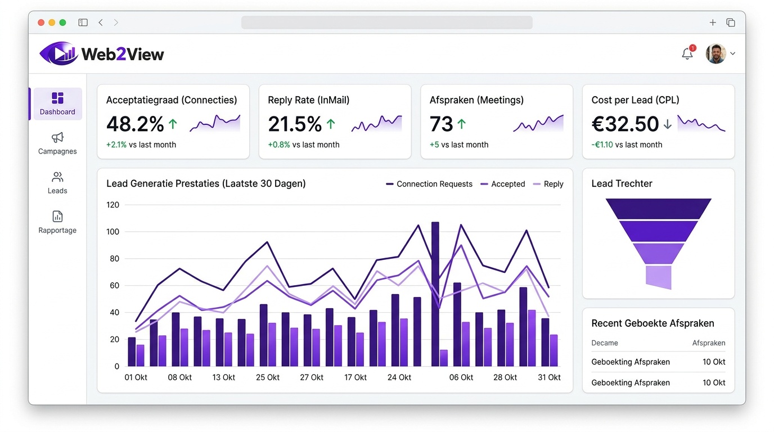
Task: Click the Campagnes megaphone icon
Action: [x=57, y=138]
